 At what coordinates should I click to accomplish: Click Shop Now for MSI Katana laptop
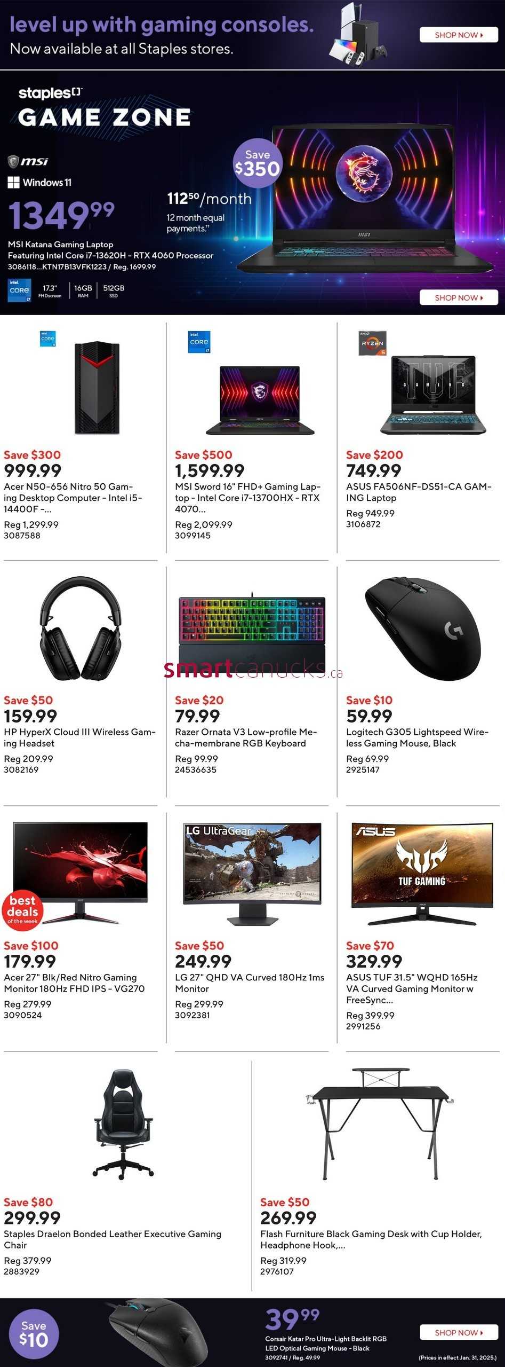click(459, 297)
